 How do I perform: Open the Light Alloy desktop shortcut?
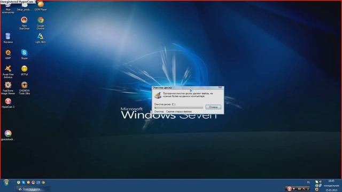(x=41, y=38)
